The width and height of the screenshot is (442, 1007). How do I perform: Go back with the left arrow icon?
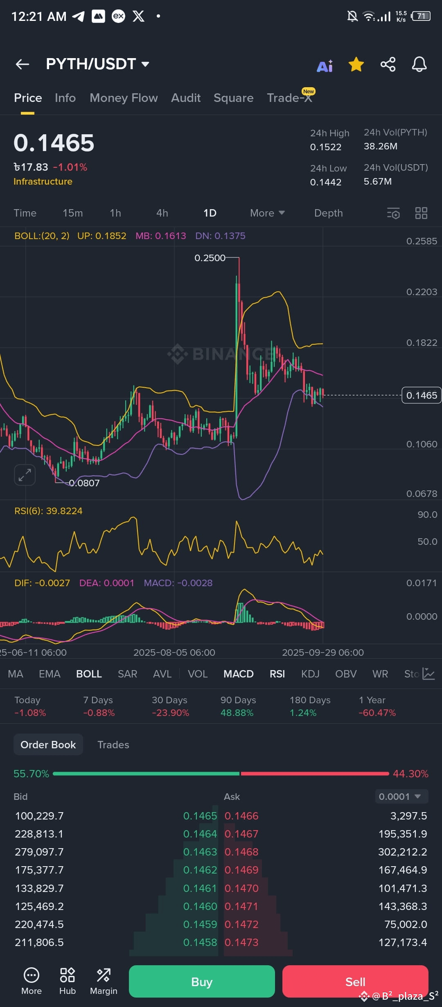[x=22, y=64]
